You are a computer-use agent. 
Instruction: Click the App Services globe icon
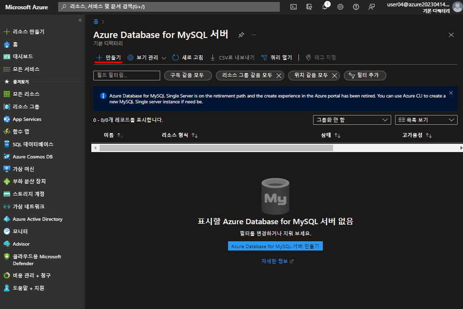(6, 119)
